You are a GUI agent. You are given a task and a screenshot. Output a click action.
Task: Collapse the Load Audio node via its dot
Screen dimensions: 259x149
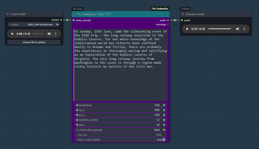click(8, 14)
